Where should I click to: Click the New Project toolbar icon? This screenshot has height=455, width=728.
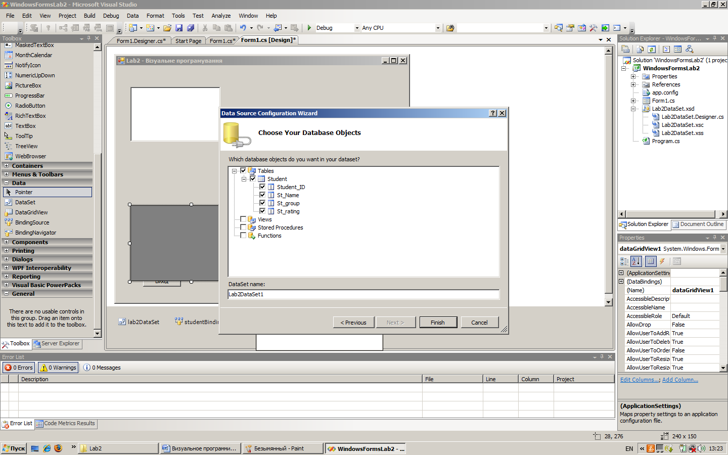click(133, 28)
